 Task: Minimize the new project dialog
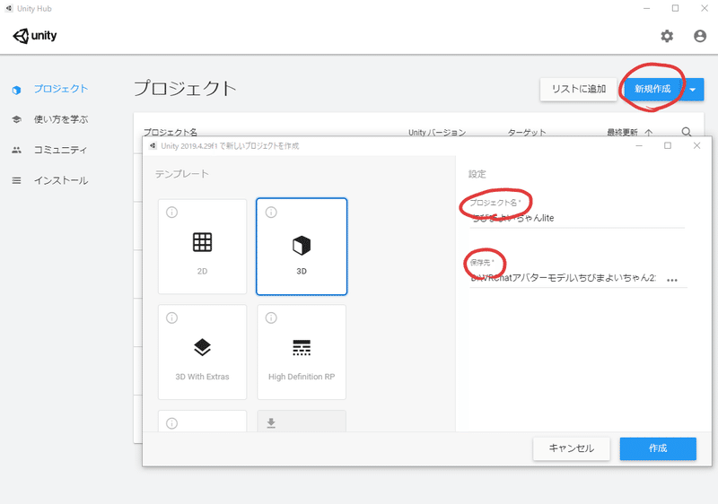click(x=639, y=145)
